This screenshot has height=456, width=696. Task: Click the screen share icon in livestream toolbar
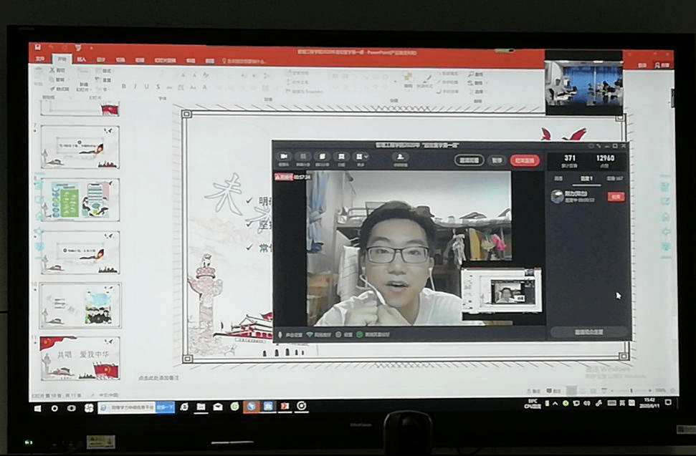[303, 157]
